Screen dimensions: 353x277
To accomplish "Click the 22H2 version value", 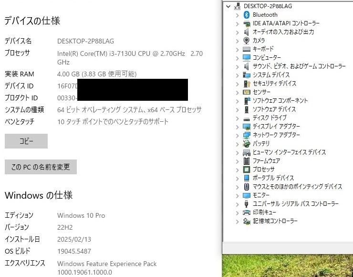I will click(x=65, y=227).
